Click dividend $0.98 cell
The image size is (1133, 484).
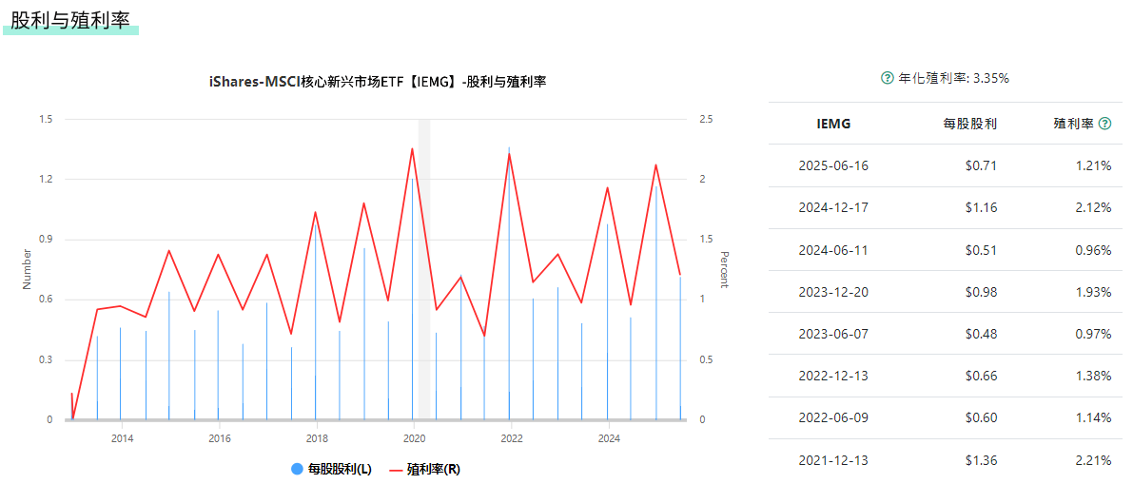pyautogui.click(x=981, y=292)
